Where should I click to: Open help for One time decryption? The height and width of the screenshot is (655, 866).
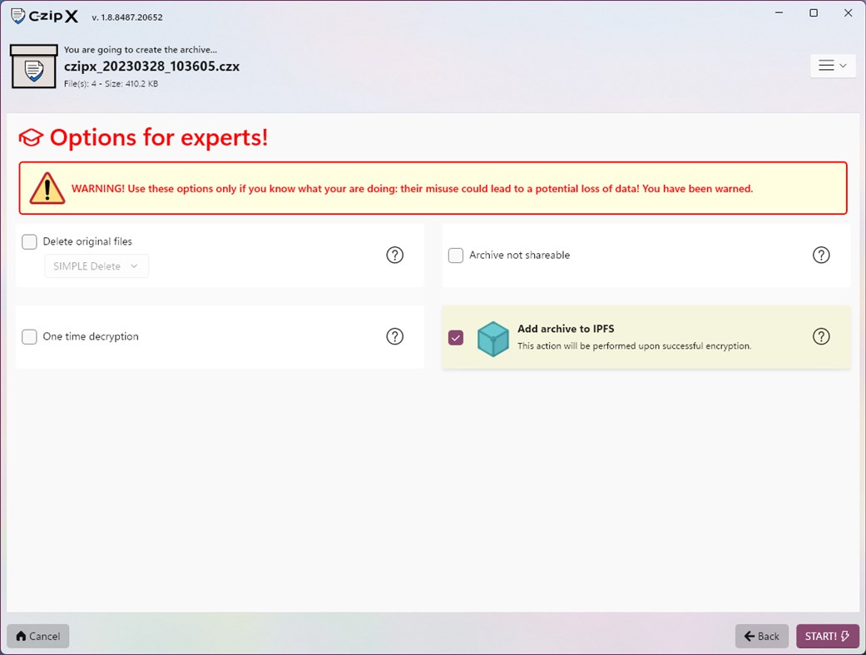(x=395, y=336)
